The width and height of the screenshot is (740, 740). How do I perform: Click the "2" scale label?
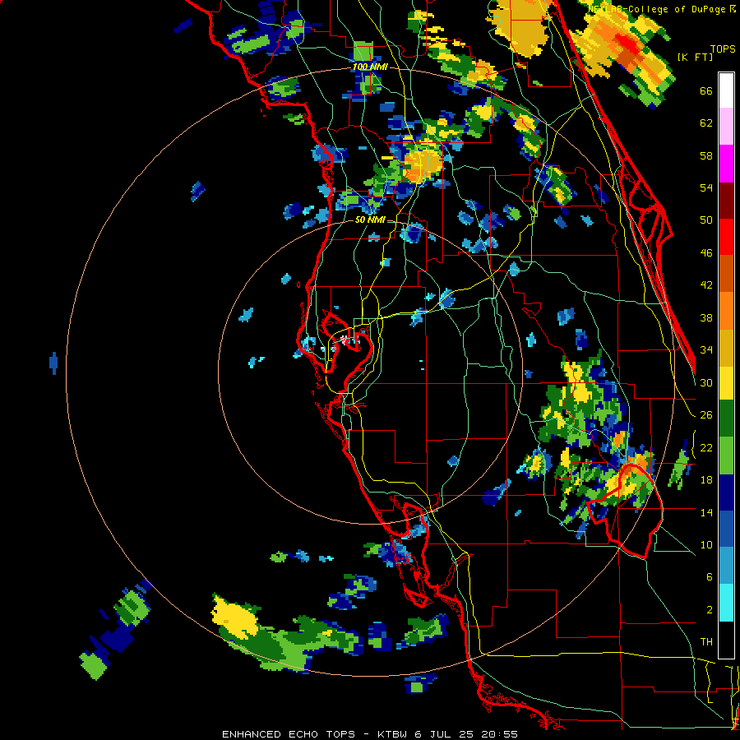click(710, 609)
